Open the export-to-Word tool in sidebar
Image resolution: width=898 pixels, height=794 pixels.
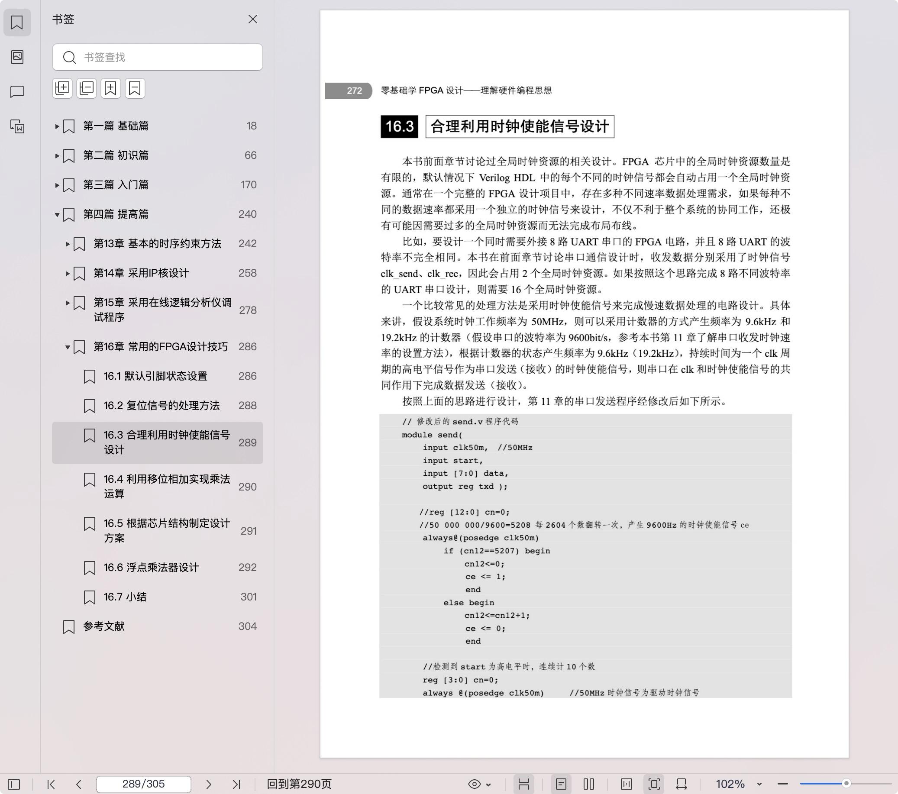pyautogui.click(x=18, y=126)
